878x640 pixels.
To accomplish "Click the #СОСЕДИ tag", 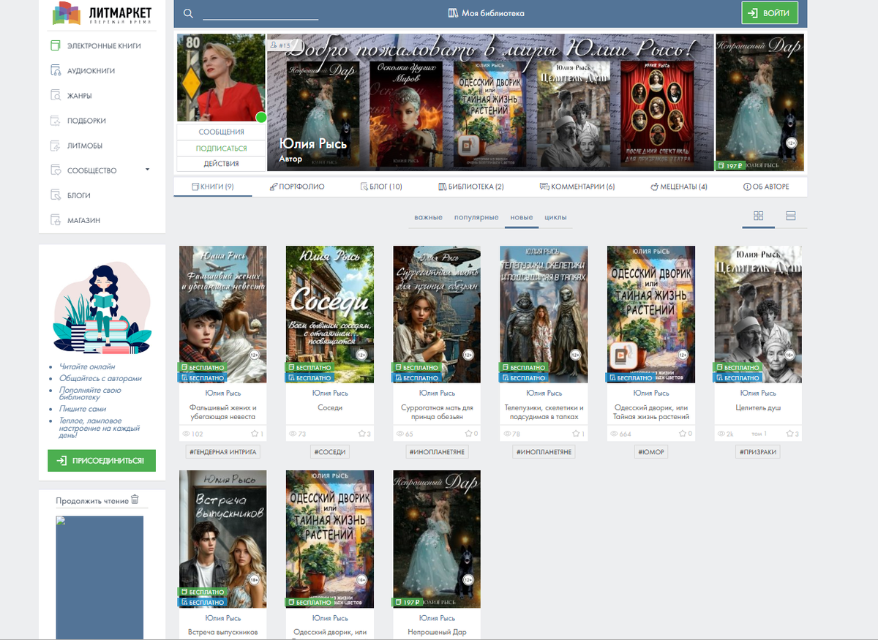I will coord(330,452).
